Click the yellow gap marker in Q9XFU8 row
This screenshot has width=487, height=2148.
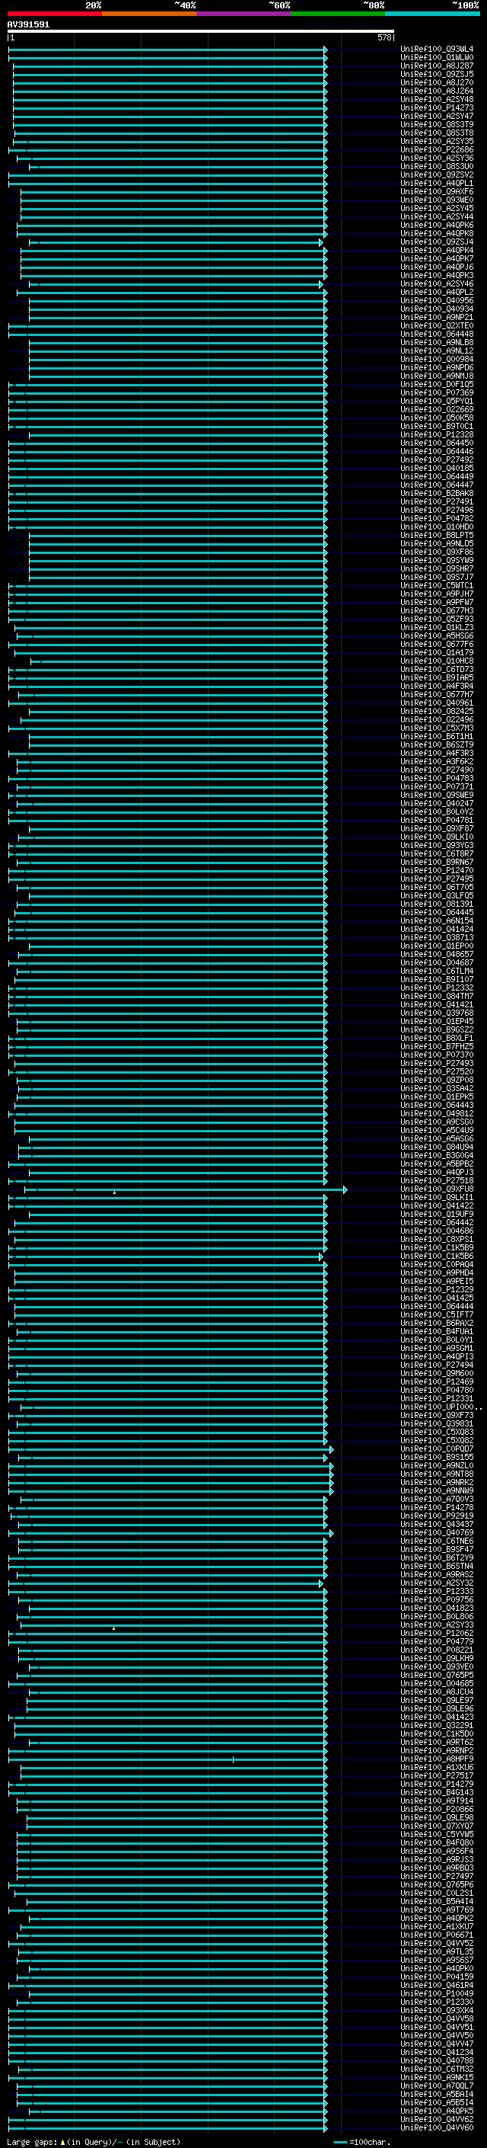point(115,1193)
